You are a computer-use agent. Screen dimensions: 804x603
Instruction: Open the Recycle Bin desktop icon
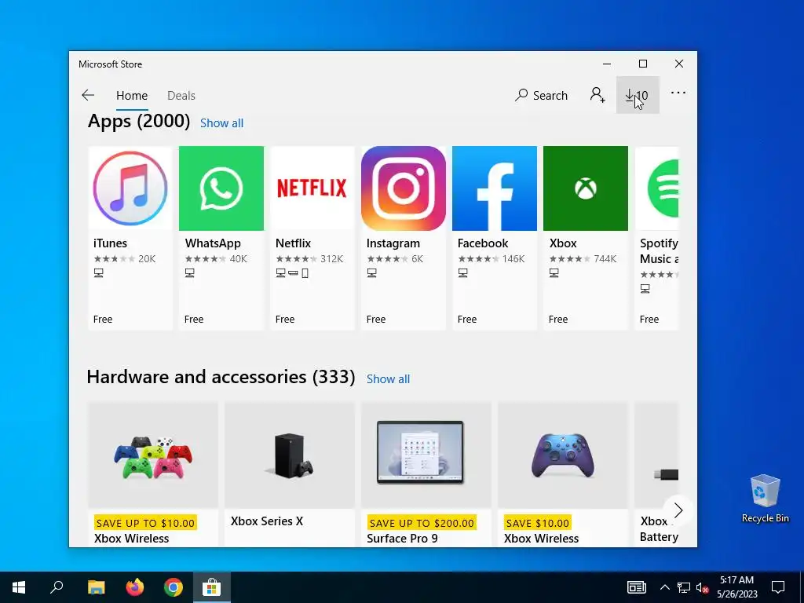click(x=765, y=499)
